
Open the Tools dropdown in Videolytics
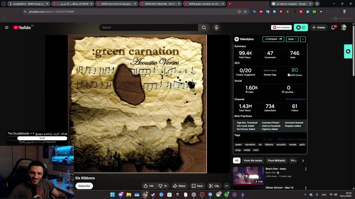click(x=292, y=39)
